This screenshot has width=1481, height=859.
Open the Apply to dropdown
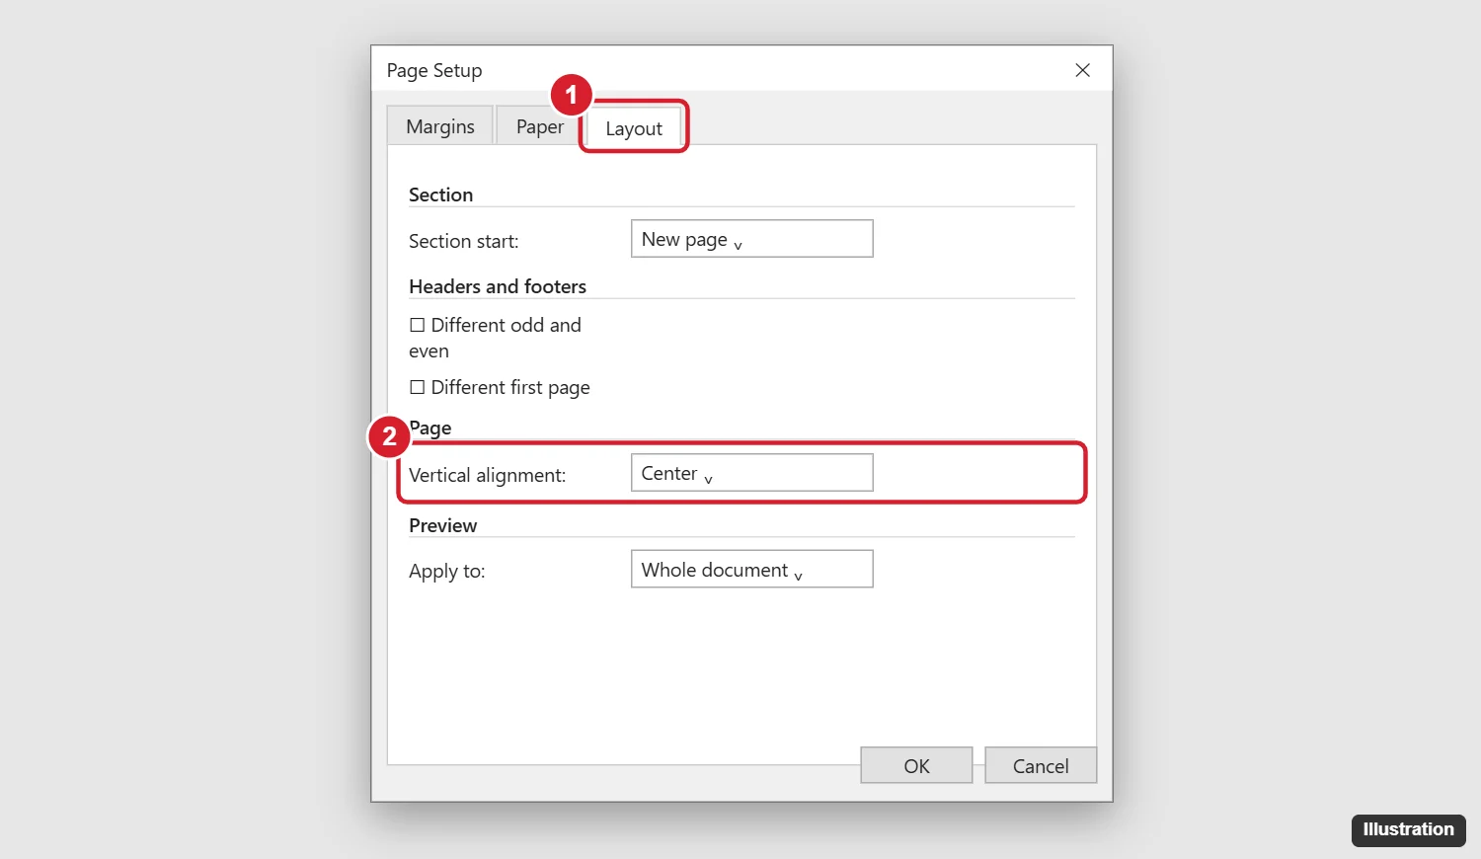pyautogui.click(x=751, y=569)
